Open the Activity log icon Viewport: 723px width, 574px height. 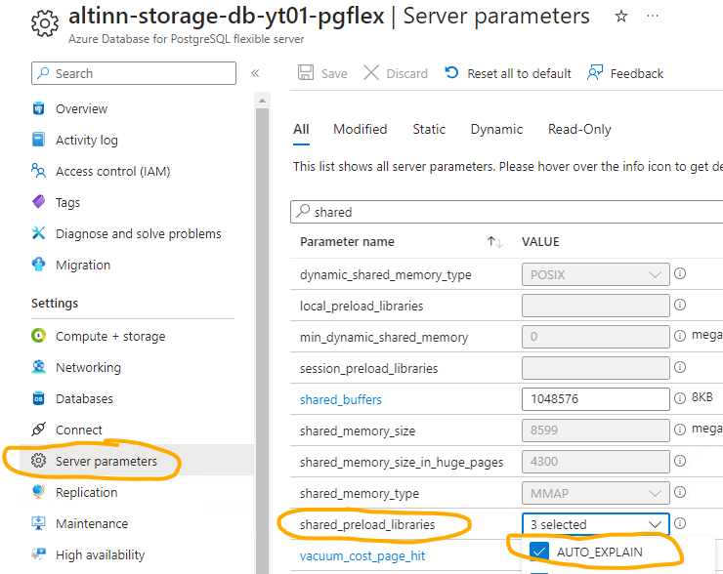pos(39,141)
